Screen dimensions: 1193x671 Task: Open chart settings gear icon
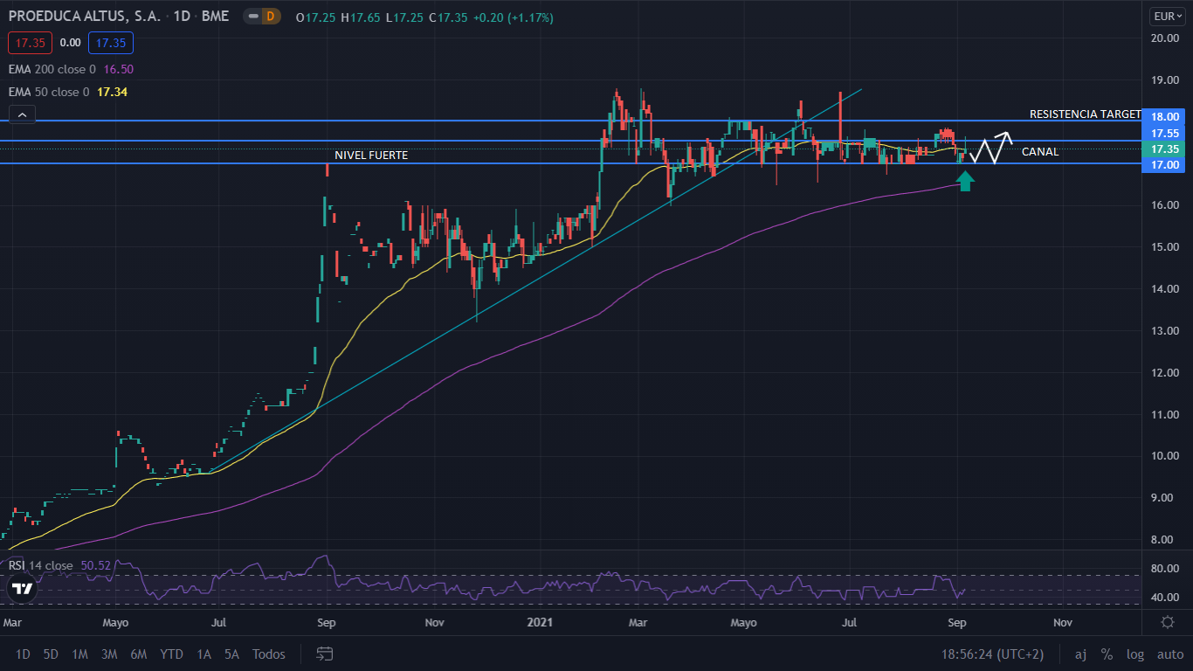pyautogui.click(x=1167, y=622)
